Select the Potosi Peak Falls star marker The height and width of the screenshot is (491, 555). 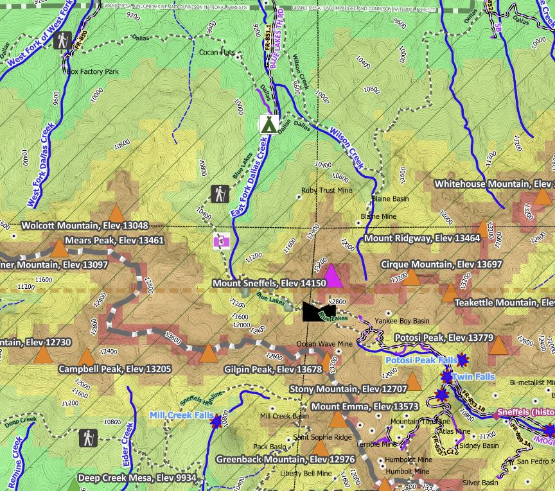click(x=463, y=360)
